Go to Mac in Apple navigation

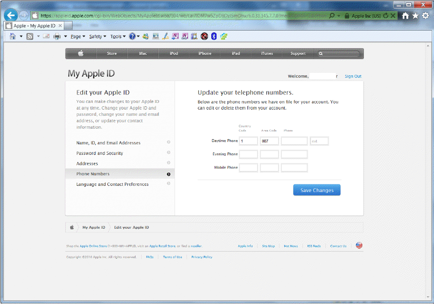coord(143,53)
